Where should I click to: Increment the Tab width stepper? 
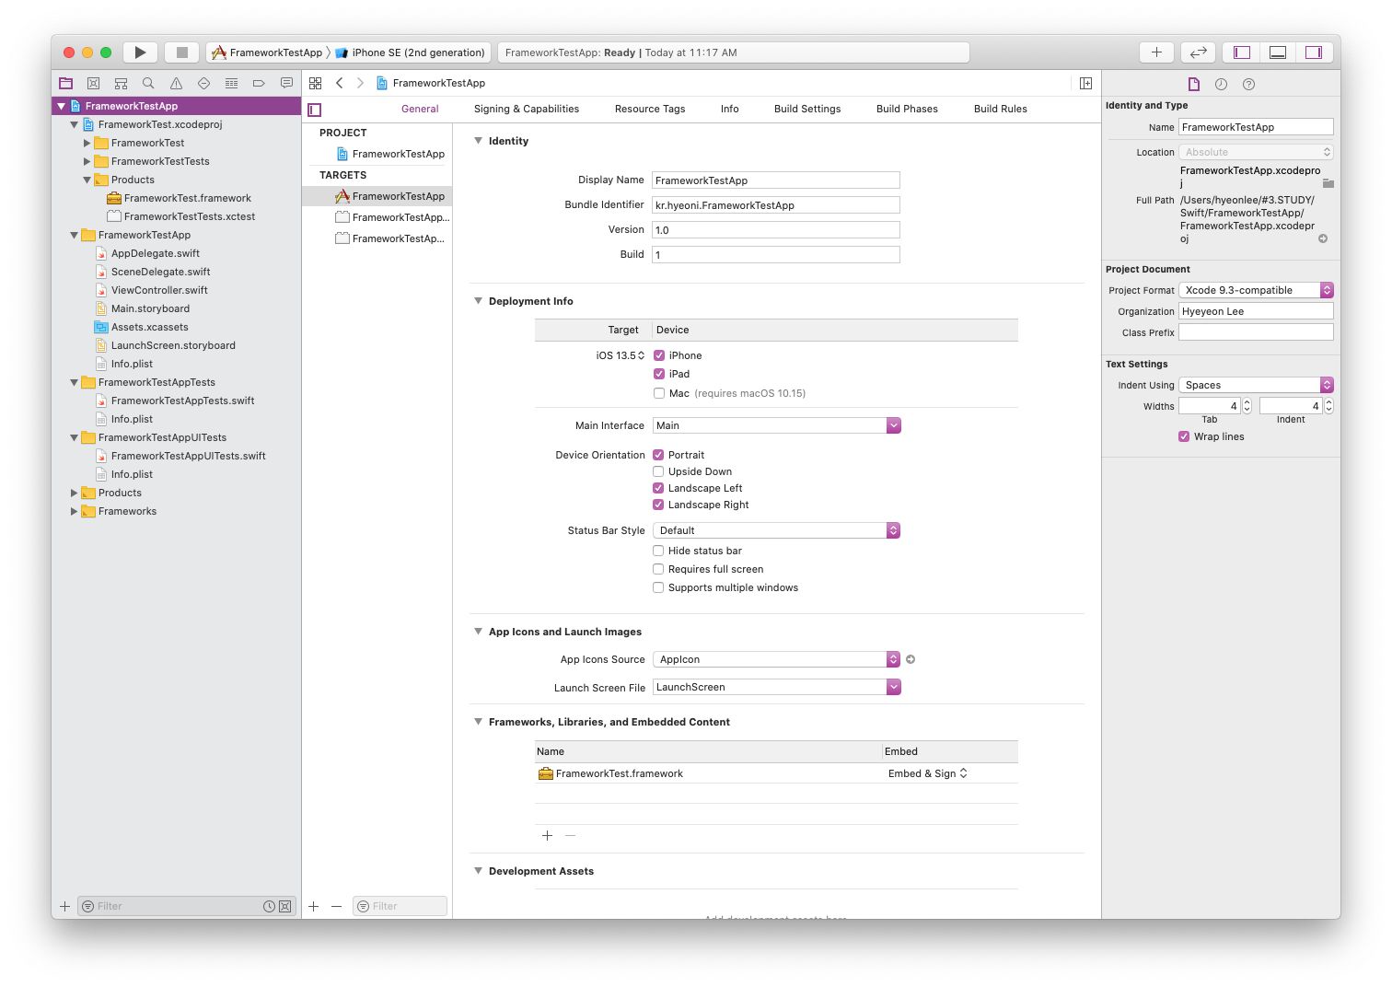(x=1247, y=402)
